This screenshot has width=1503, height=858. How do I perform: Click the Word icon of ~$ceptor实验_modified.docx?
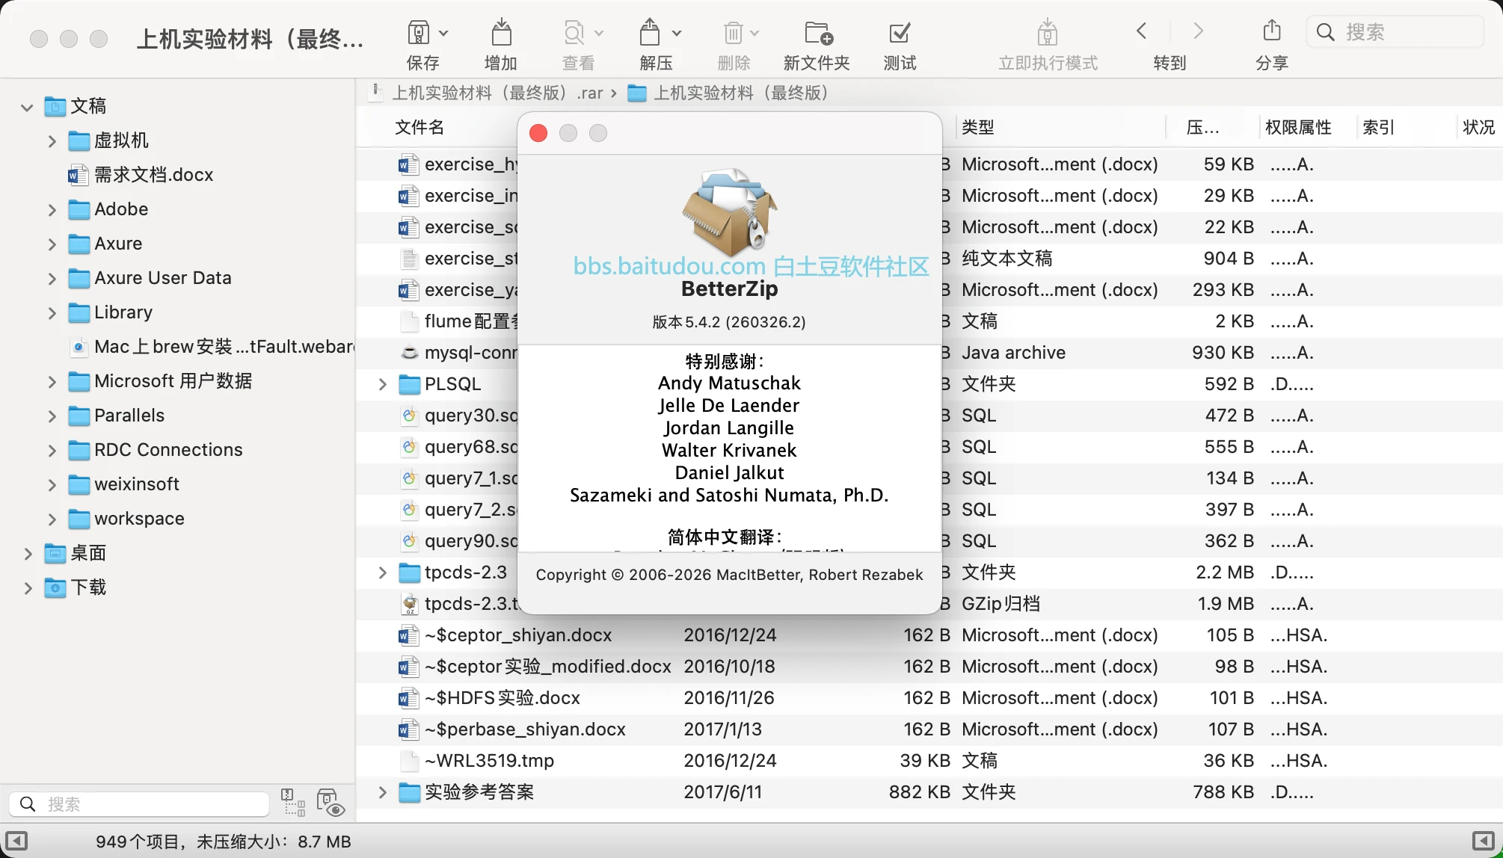[408, 667]
